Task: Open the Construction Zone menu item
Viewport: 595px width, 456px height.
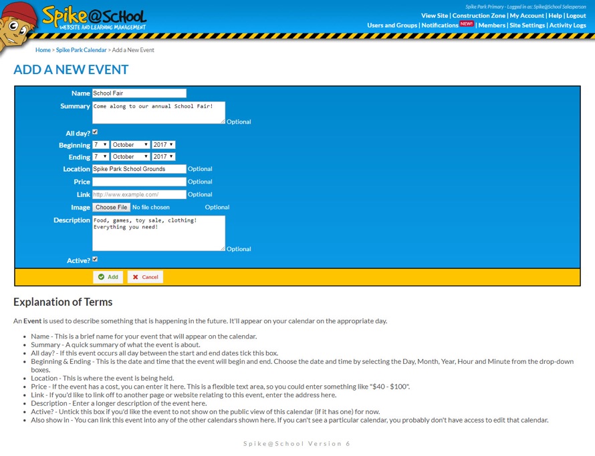Action: click(479, 15)
